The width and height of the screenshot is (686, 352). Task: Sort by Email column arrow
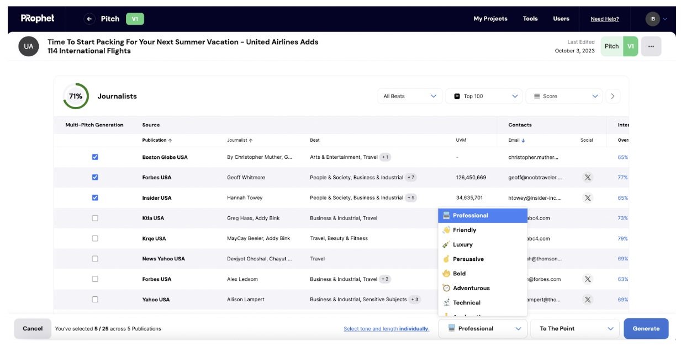coord(523,140)
